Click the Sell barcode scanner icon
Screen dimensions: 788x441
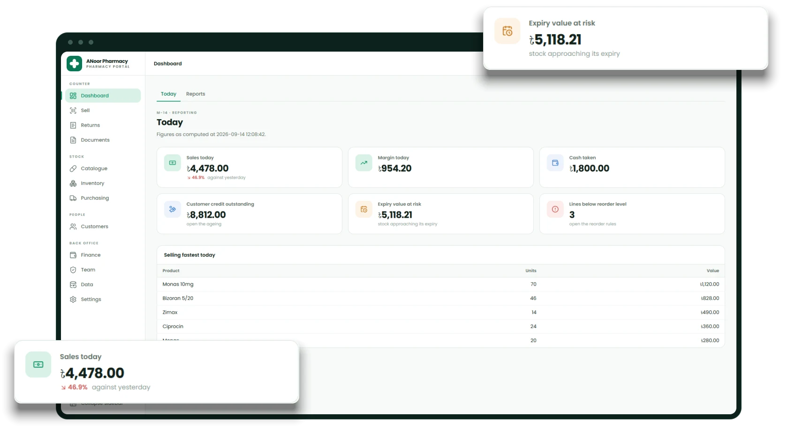pos(73,111)
